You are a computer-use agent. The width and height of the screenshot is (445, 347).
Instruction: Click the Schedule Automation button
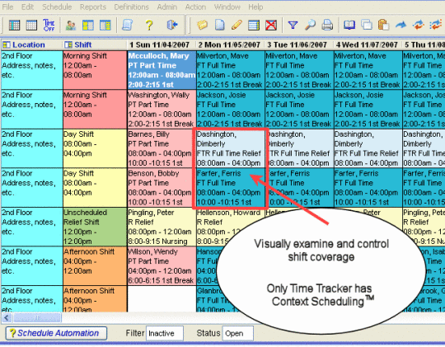(57, 333)
